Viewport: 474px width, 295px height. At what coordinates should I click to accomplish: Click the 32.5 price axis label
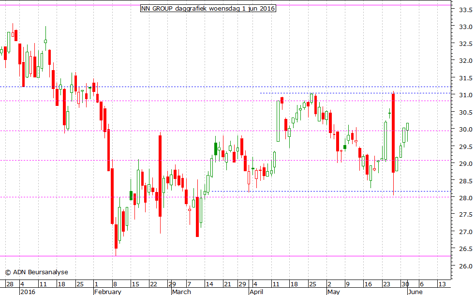(465, 44)
